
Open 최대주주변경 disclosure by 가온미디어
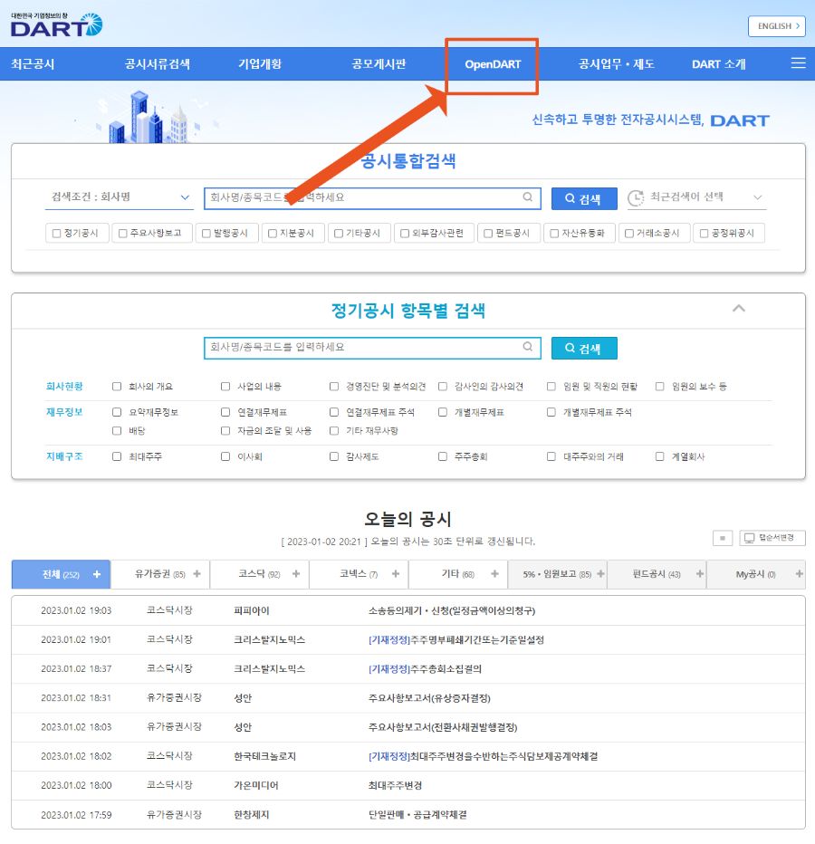point(395,785)
